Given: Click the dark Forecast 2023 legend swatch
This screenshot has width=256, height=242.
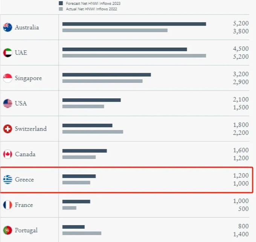Looking at the screenshot, I should click(61, 3).
